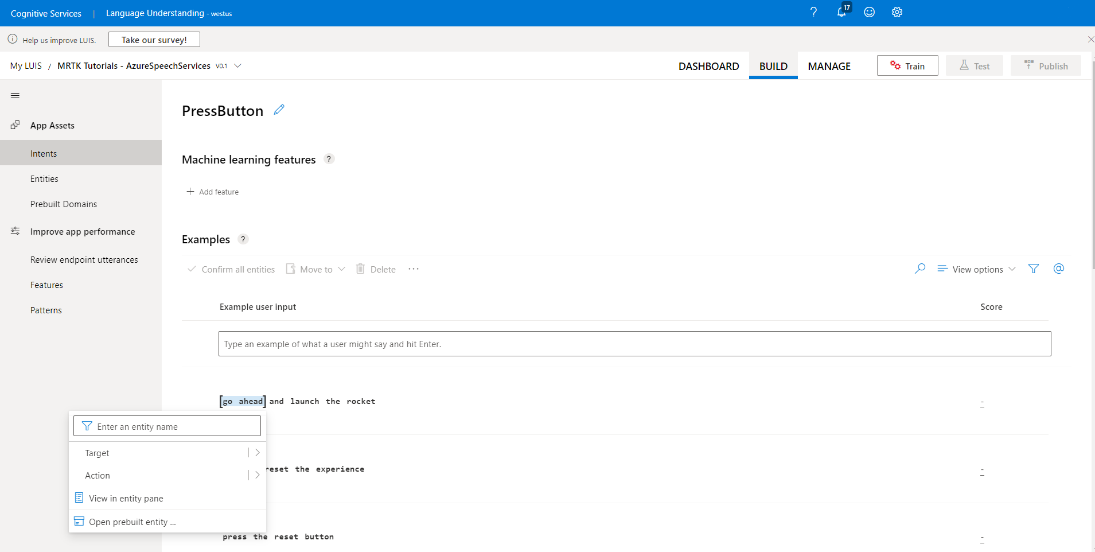
Task: Click Cognitive Services header link
Action: click(46, 13)
